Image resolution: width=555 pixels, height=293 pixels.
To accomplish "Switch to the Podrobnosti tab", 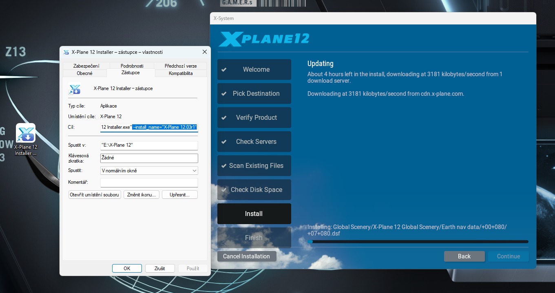I will point(132,66).
